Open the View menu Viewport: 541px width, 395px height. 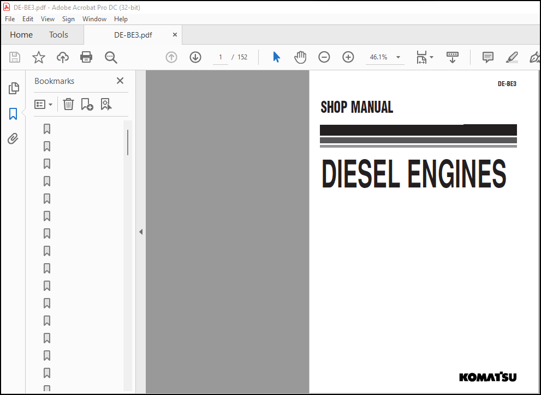click(x=47, y=19)
